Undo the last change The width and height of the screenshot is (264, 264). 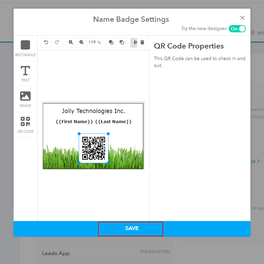[x=46, y=42]
